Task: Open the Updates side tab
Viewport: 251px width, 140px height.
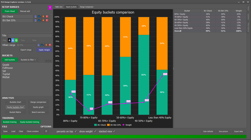Action: click(x=248, y=17)
